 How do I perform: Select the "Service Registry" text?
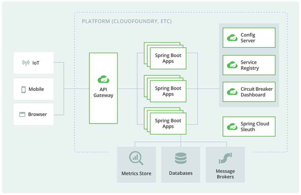click(250, 65)
